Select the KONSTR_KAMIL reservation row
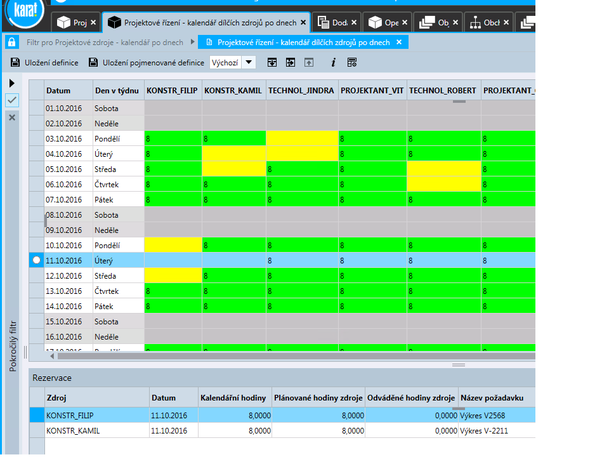Viewport: 609px width, 457px height. click(x=282, y=430)
